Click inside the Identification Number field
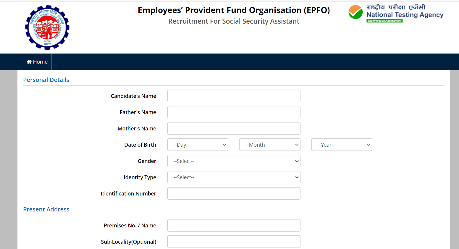 tap(234, 193)
